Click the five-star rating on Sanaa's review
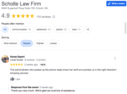This screenshot has width=127, height=94. point(17,65)
